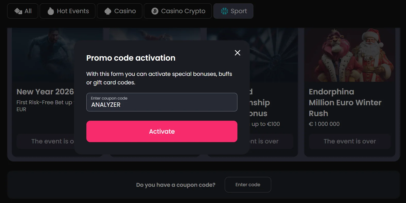Close the promo code activation dialog
Image resolution: width=406 pixels, height=203 pixels.
237,53
